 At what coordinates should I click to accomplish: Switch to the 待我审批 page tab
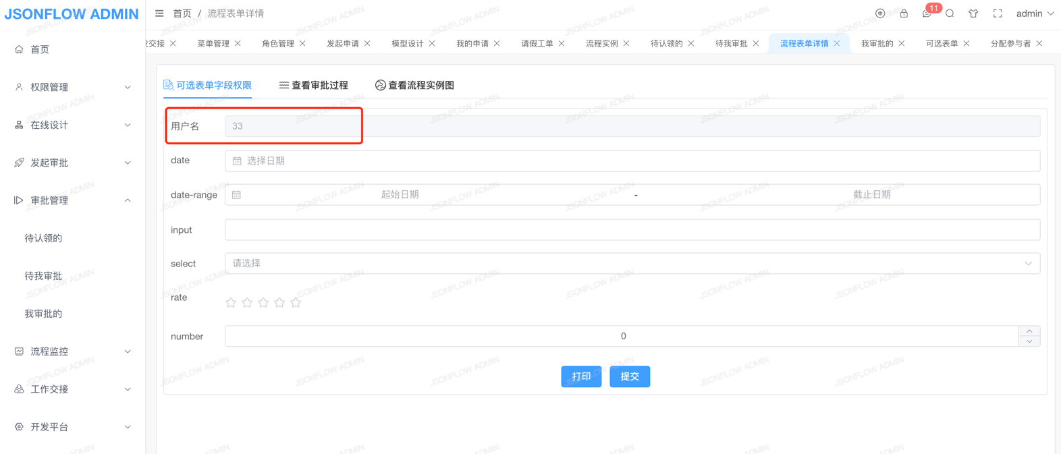pyautogui.click(x=731, y=43)
